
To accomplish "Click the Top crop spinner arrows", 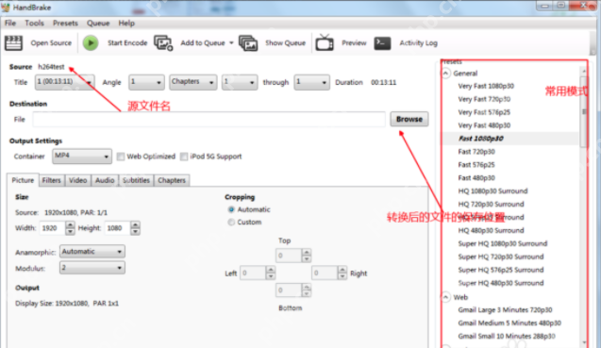I will click(x=307, y=256).
